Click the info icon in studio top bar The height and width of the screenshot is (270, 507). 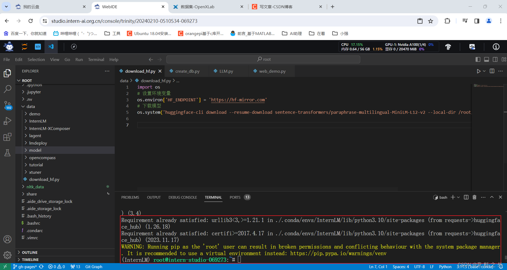coord(496,47)
